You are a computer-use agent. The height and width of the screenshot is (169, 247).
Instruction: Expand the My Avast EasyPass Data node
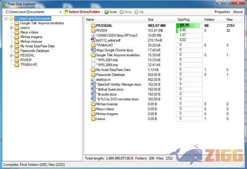pos(11,46)
